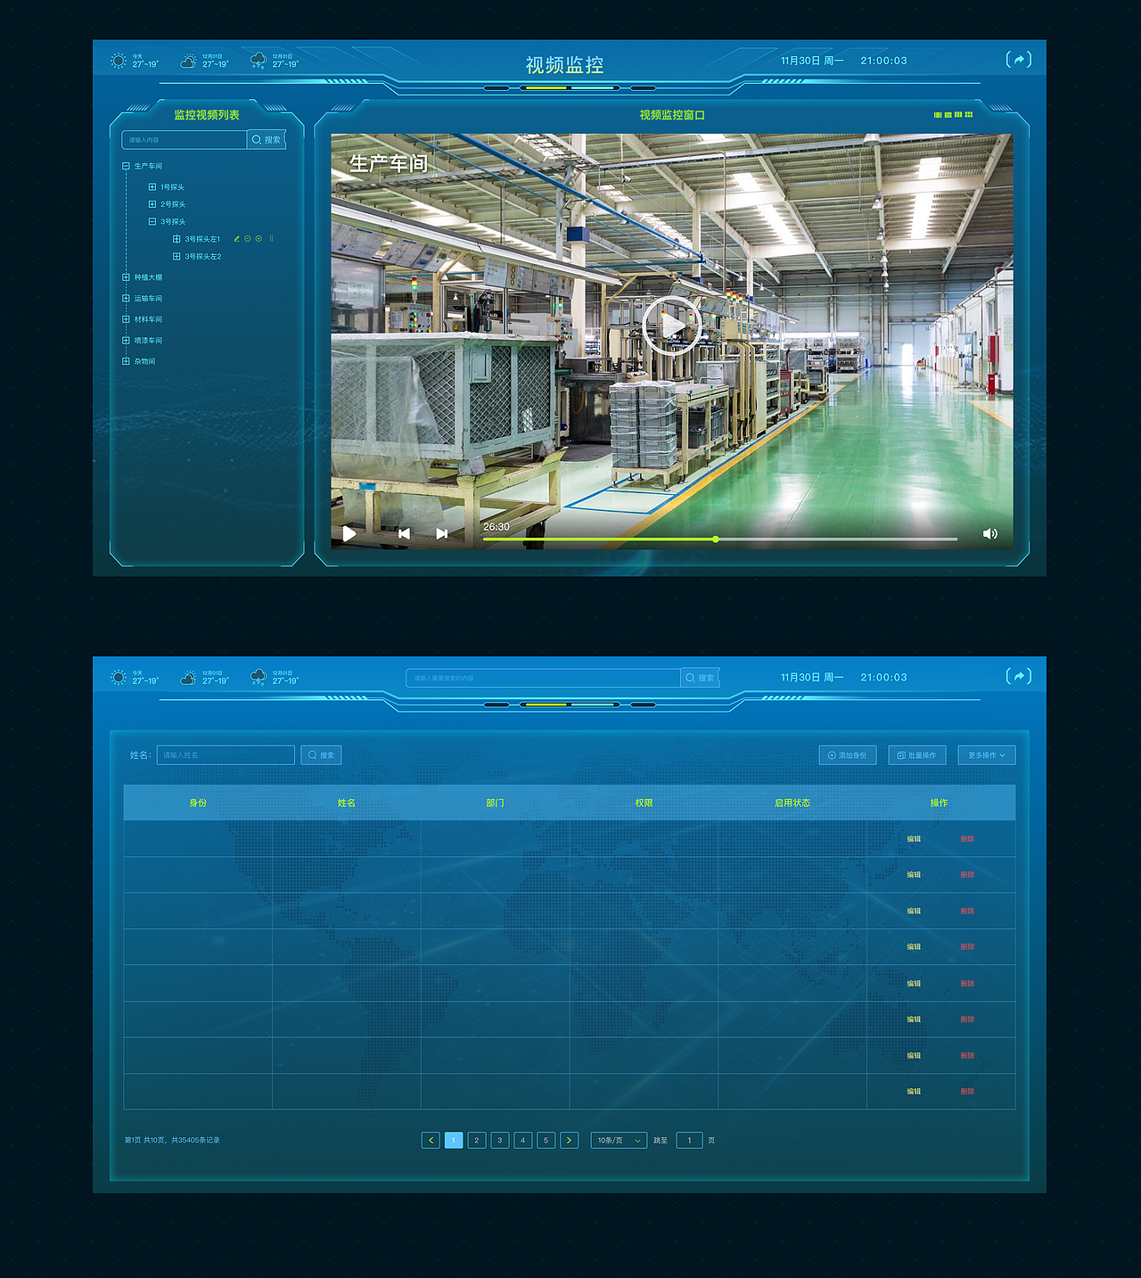Click the 搜索 button in the video list panel

click(267, 140)
